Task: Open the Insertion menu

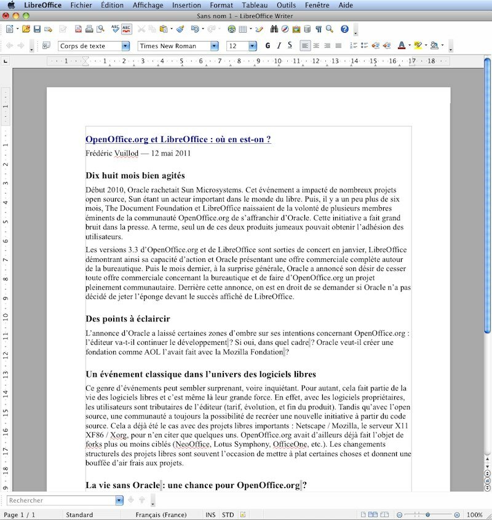Action: pos(186,5)
